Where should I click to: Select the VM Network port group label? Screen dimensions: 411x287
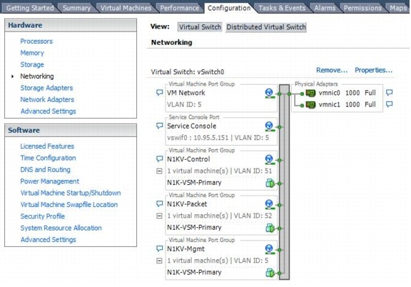(x=186, y=93)
